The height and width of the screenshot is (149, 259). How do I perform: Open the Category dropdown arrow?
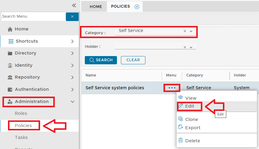click(191, 31)
